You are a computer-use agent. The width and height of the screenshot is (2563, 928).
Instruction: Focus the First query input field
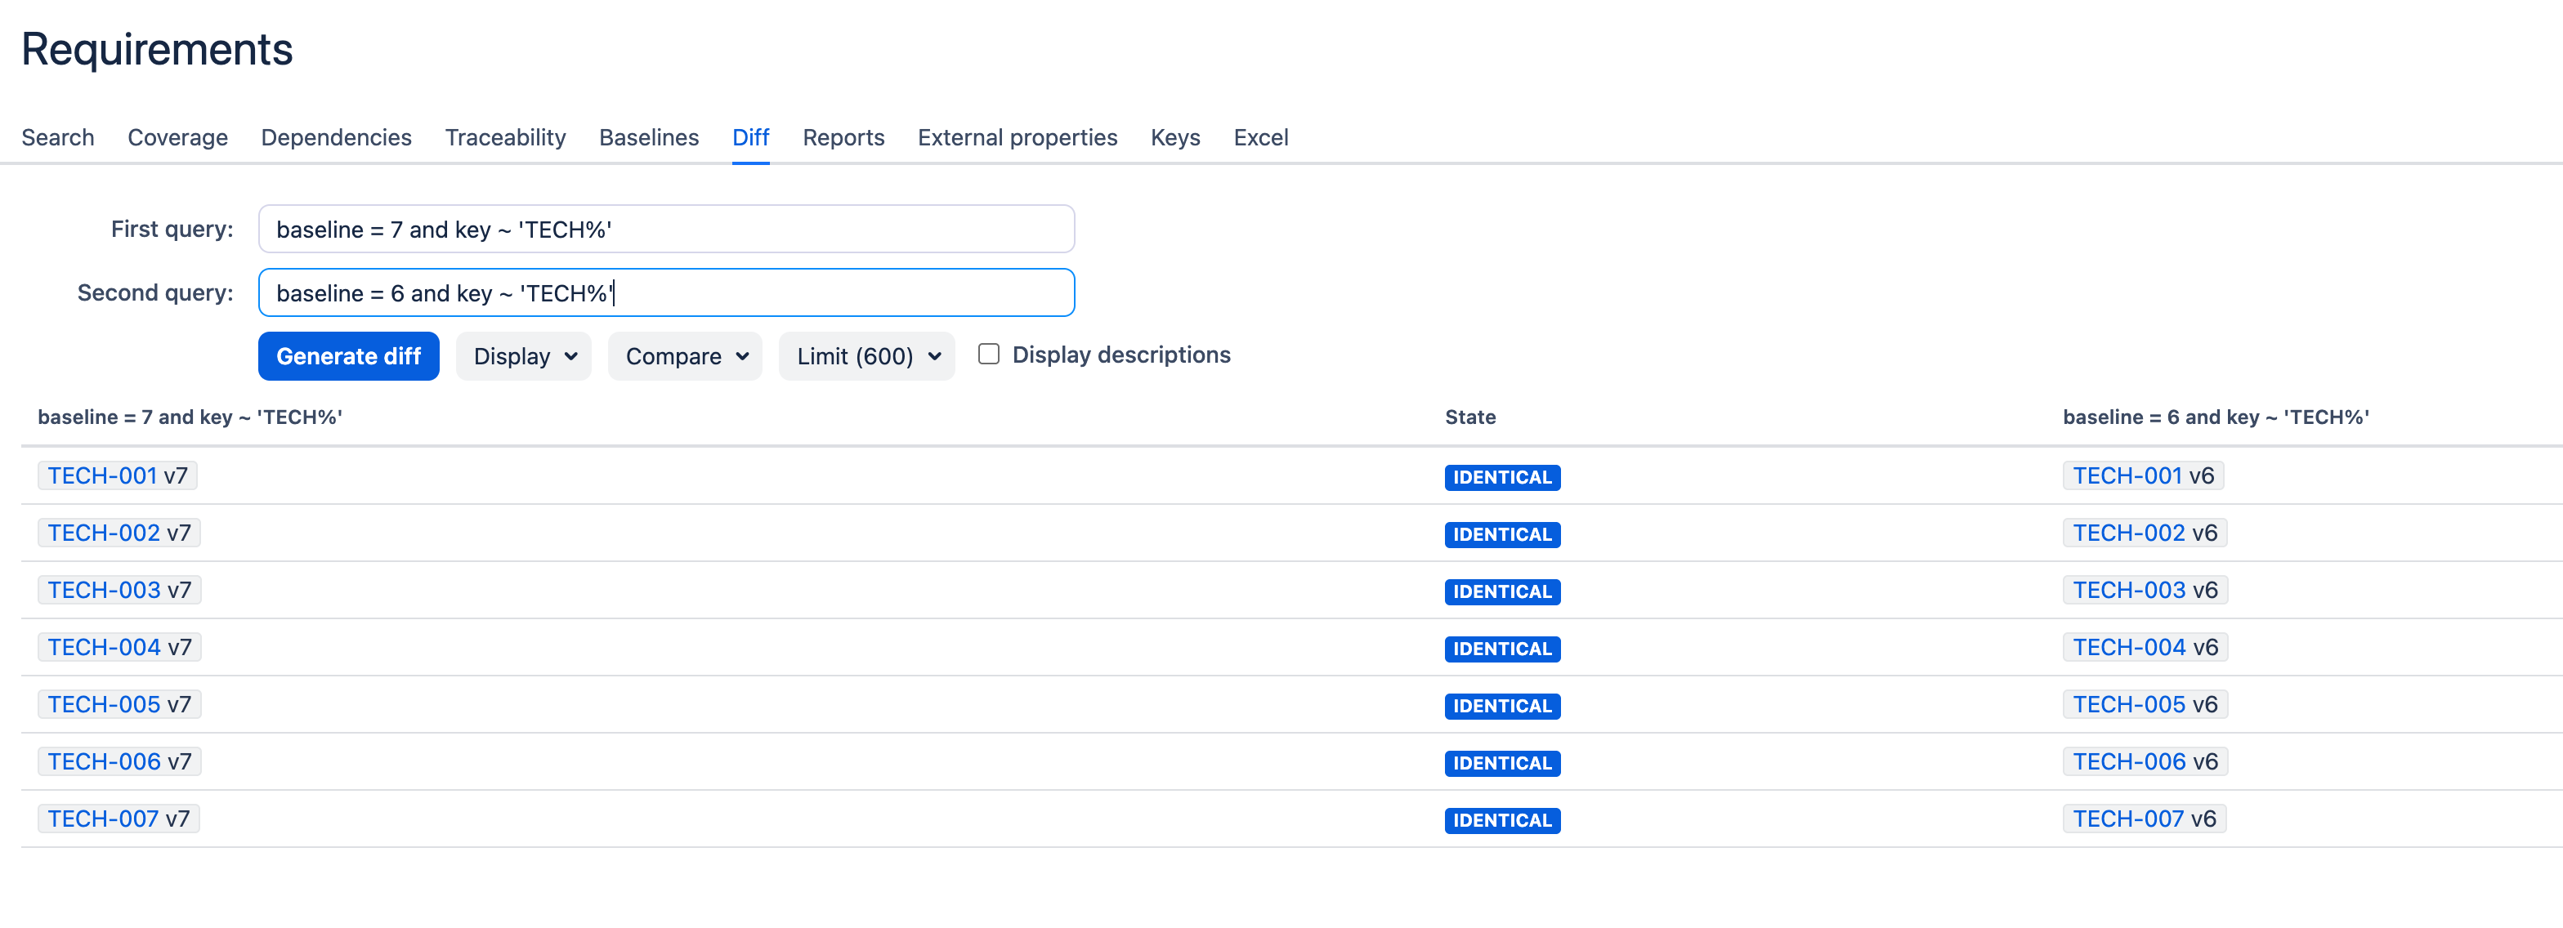pyautogui.click(x=665, y=230)
